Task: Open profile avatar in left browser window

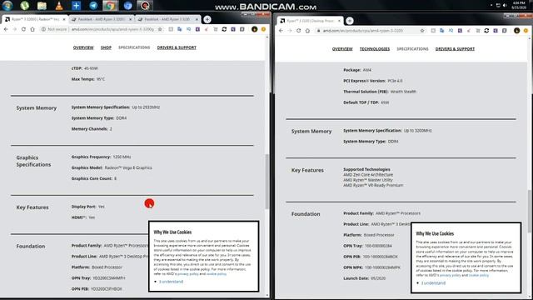Action: click(x=254, y=29)
